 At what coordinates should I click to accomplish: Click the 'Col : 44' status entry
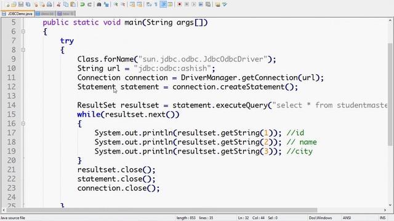(259, 218)
